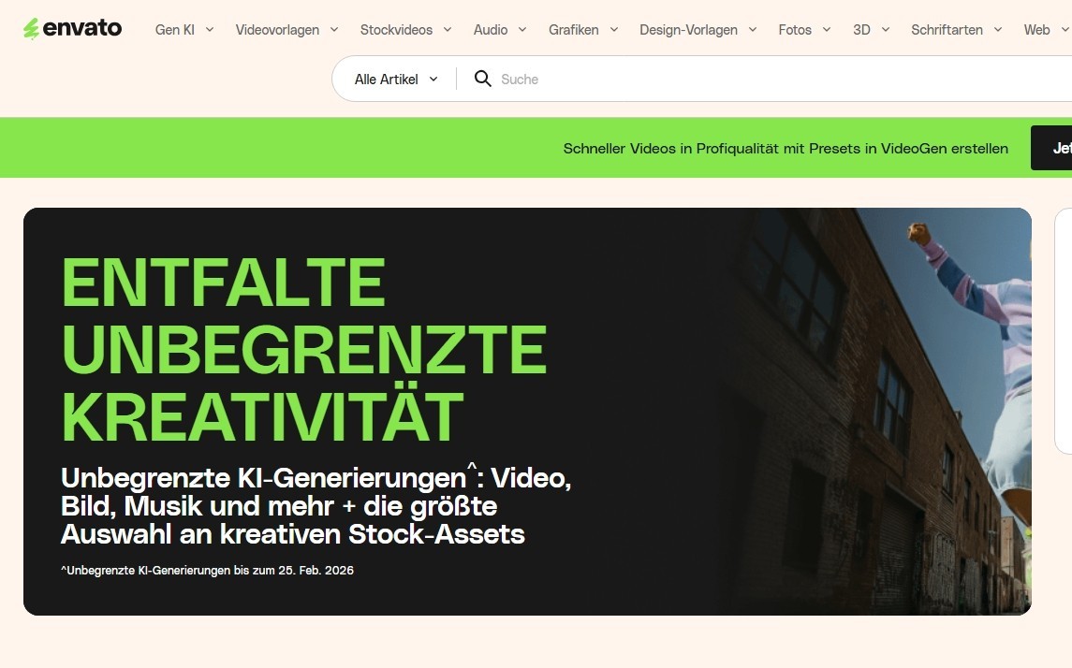Click the hero subtitle about Stock-Assets
Viewport: 1072px width, 668px height.
tap(316, 506)
